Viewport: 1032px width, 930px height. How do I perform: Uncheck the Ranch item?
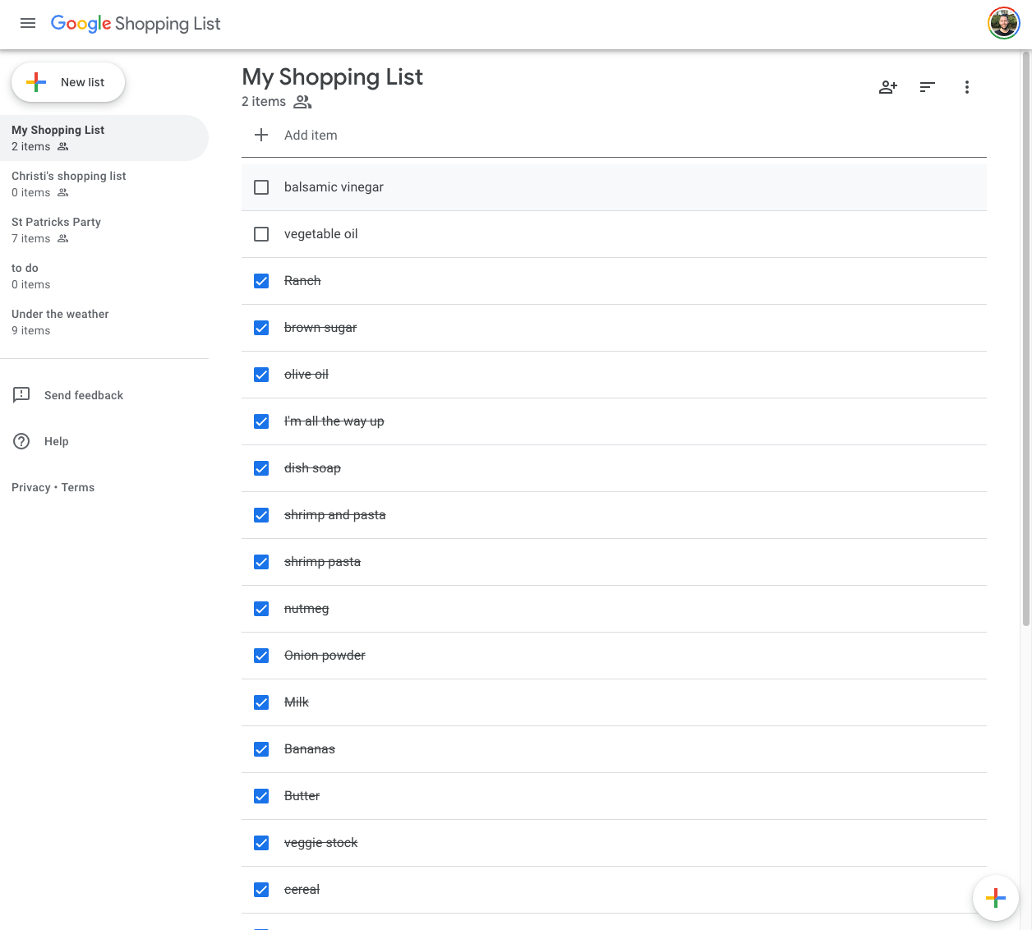(x=261, y=281)
